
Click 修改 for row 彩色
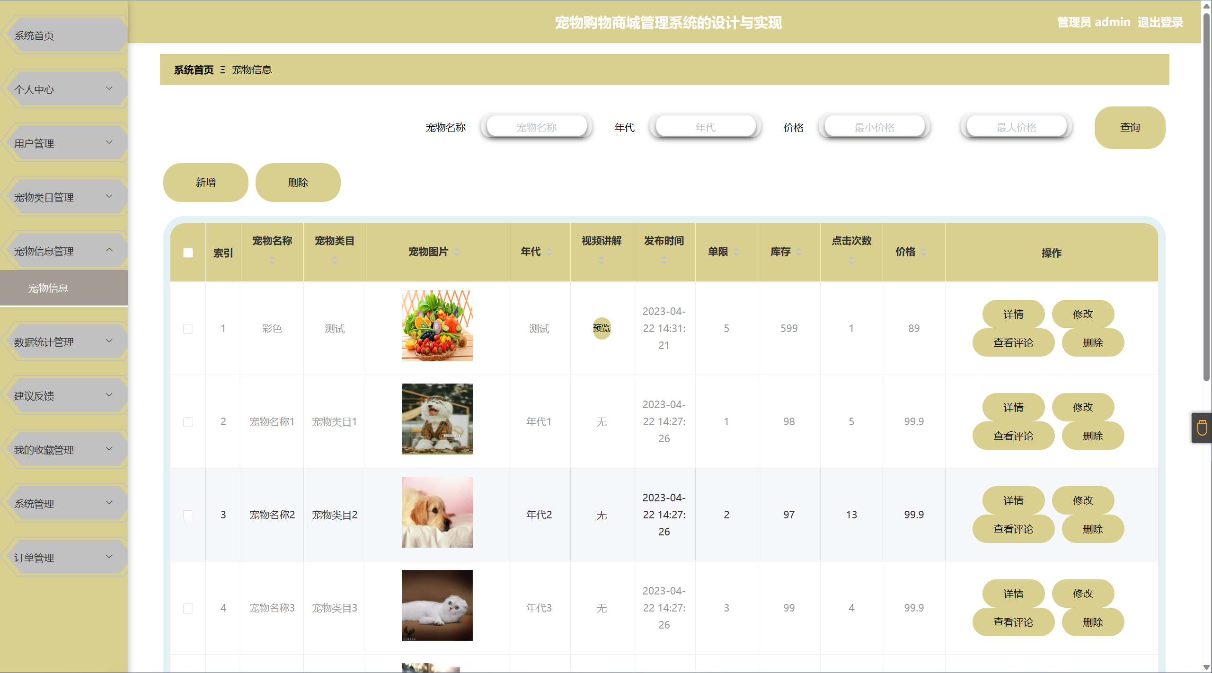point(1083,314)
